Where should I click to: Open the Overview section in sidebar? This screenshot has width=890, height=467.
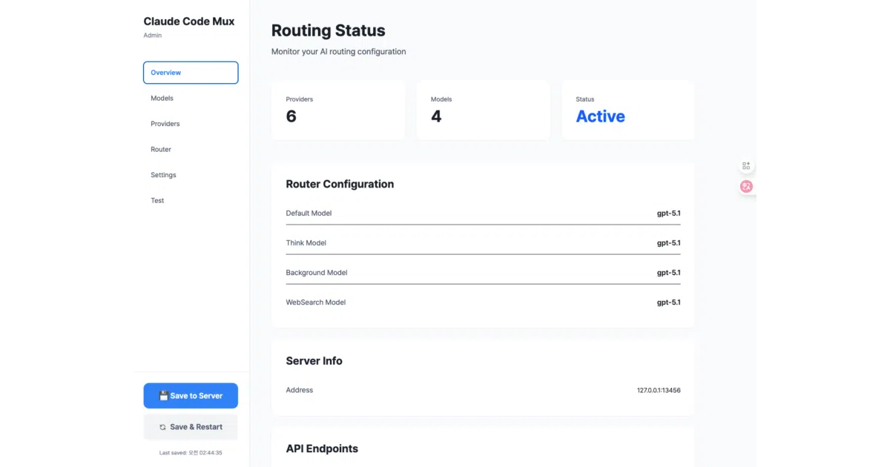[191, 73]
